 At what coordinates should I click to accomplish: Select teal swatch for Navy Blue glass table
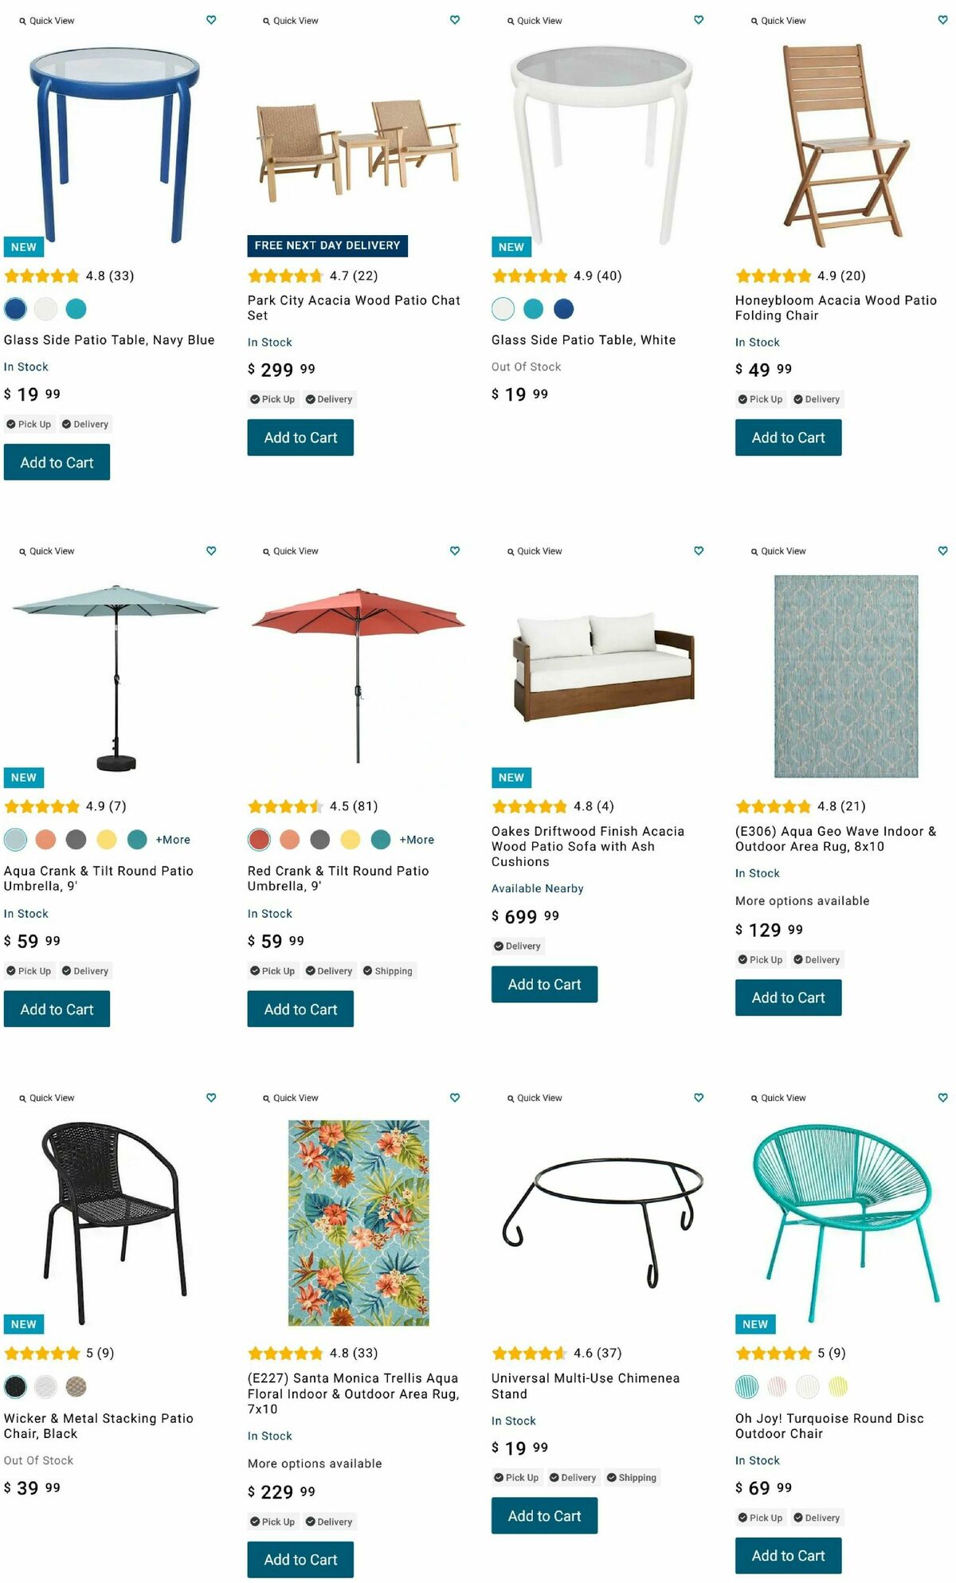(x=76, y=308)
